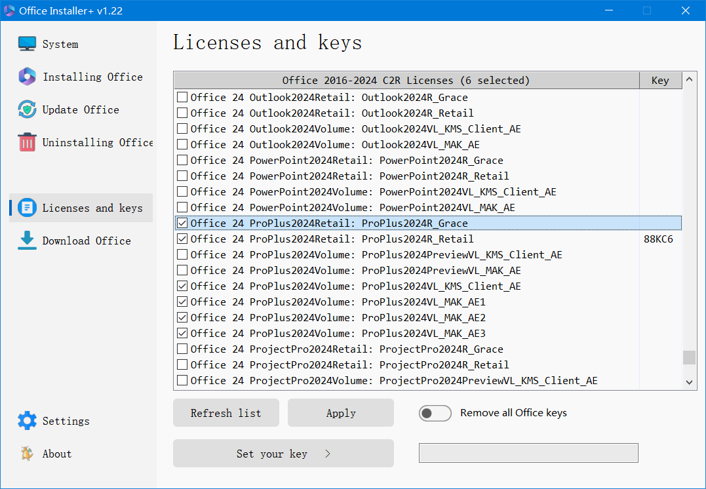Image resolution: width=706 pixels, height=489 pixels.
Task: Click the Licenses and keys document icon
Action: (27, 208)
